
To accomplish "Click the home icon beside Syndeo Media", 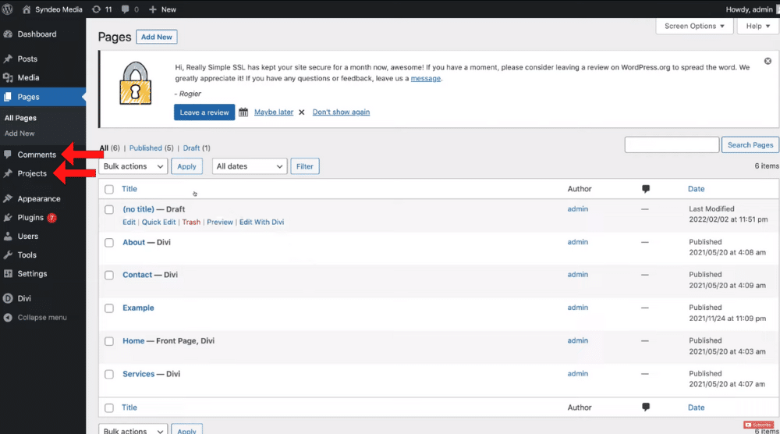I will click(27, 9).
